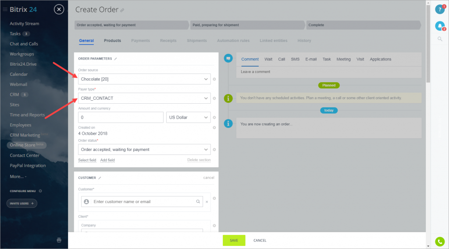This screenshot has width=449, height=249.
Task: Open gear settings for Order status field
Action: [x=214, y=150]
